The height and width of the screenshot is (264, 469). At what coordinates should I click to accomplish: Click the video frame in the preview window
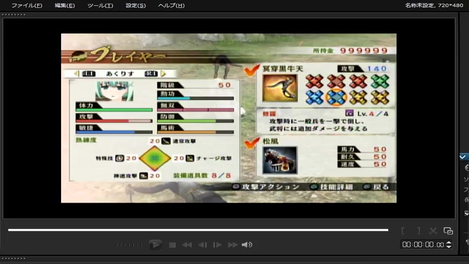point(229,118)
